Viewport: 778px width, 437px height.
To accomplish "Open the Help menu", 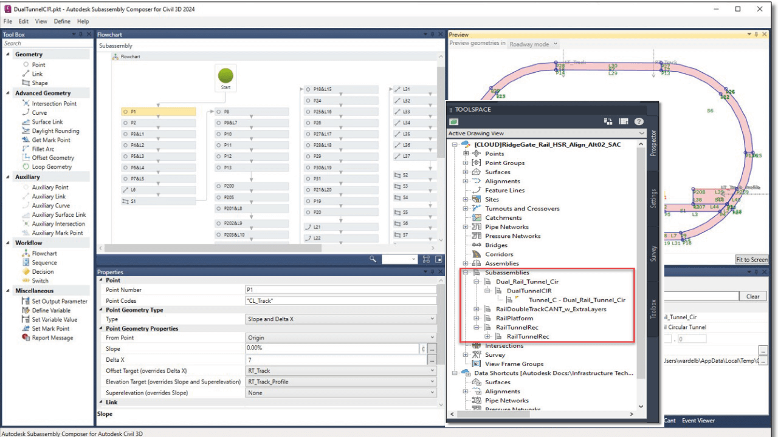I will coord(83,21).
